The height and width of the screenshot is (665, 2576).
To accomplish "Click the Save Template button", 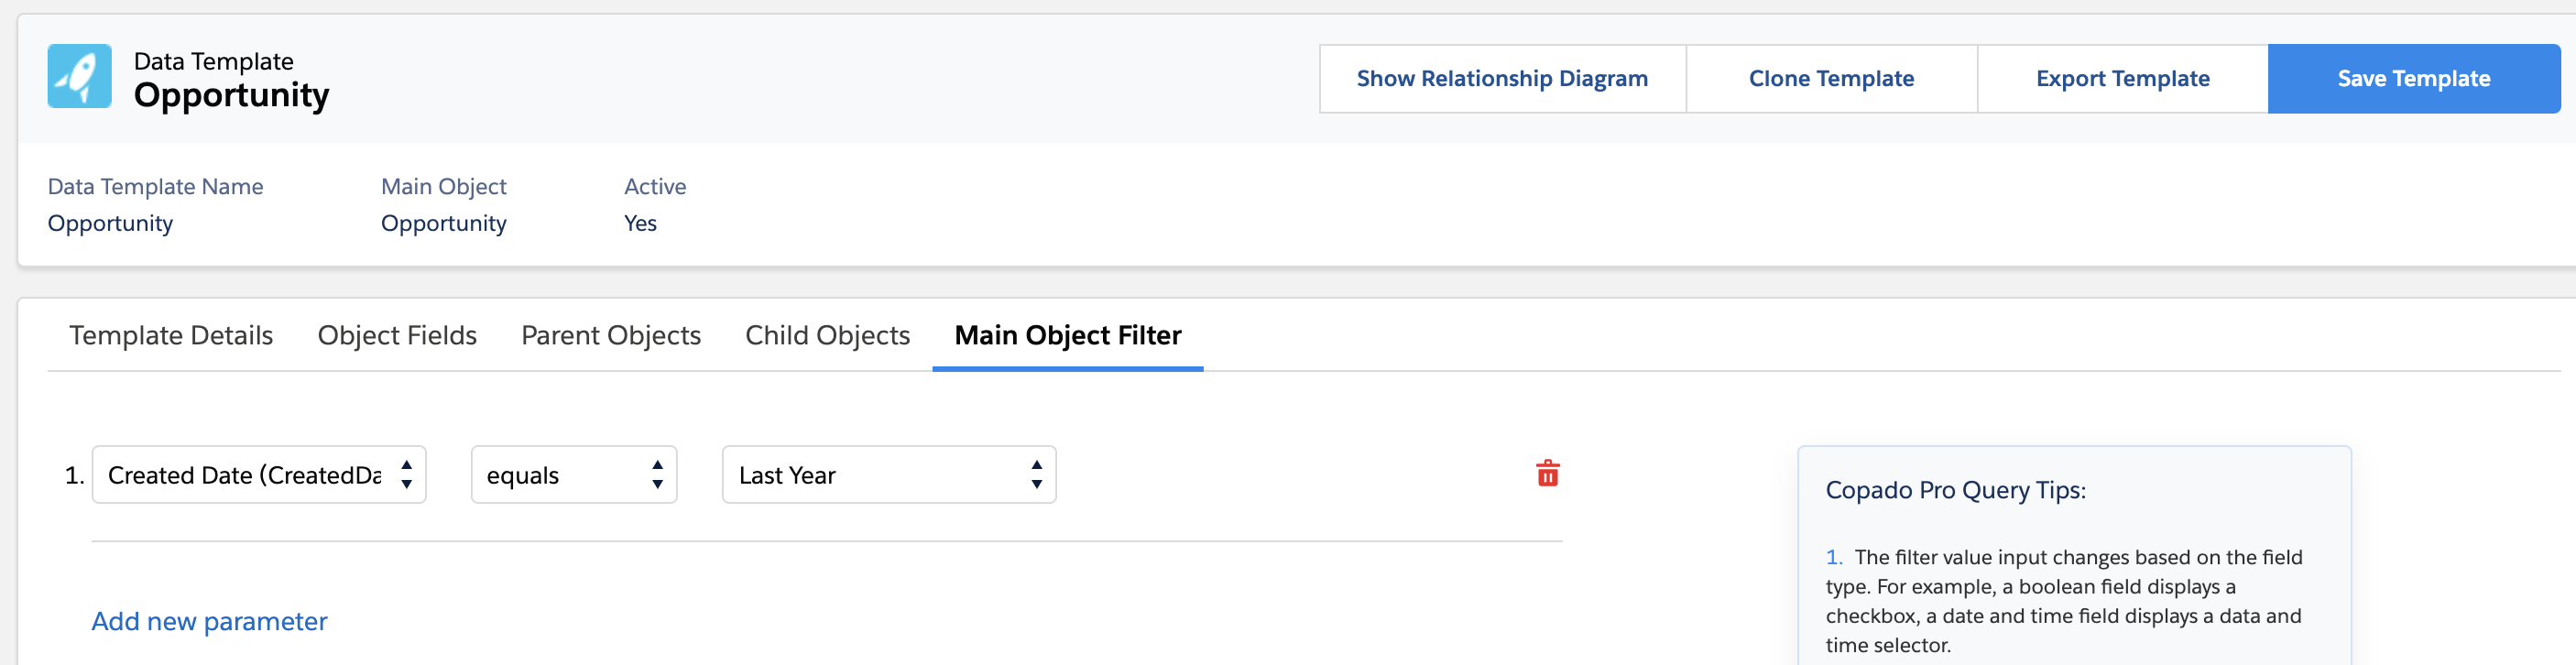I will click(2413, 79).
